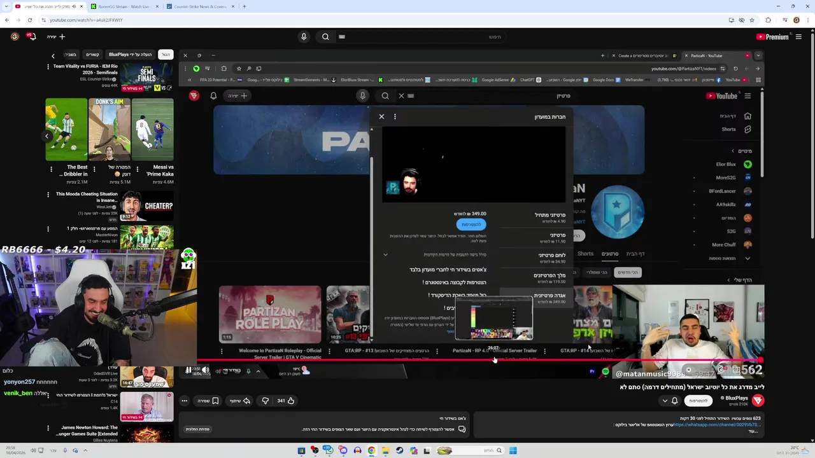Open the whatsapp.com channel link in description
This screenshot has width=815, height=458.
coord(716,424)
